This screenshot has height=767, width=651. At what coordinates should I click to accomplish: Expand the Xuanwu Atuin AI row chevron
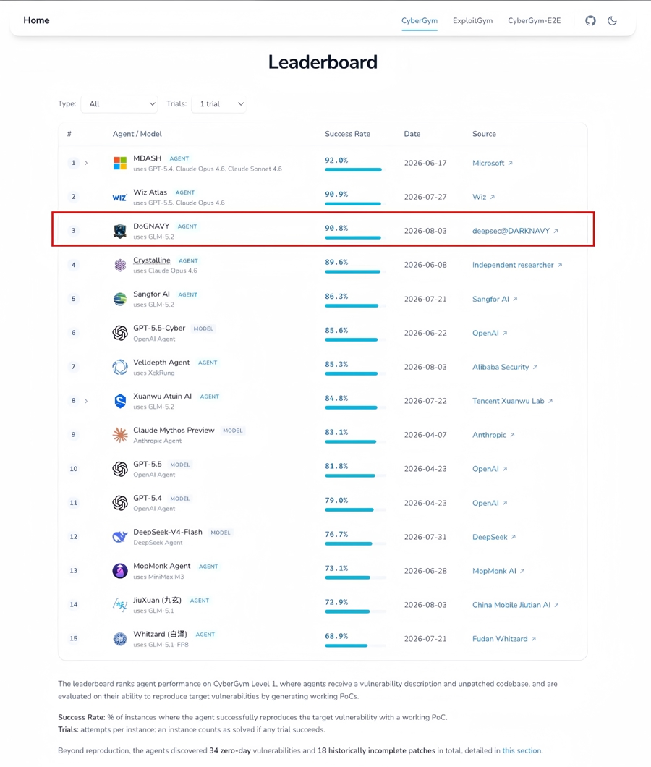(x=86, y=401)
